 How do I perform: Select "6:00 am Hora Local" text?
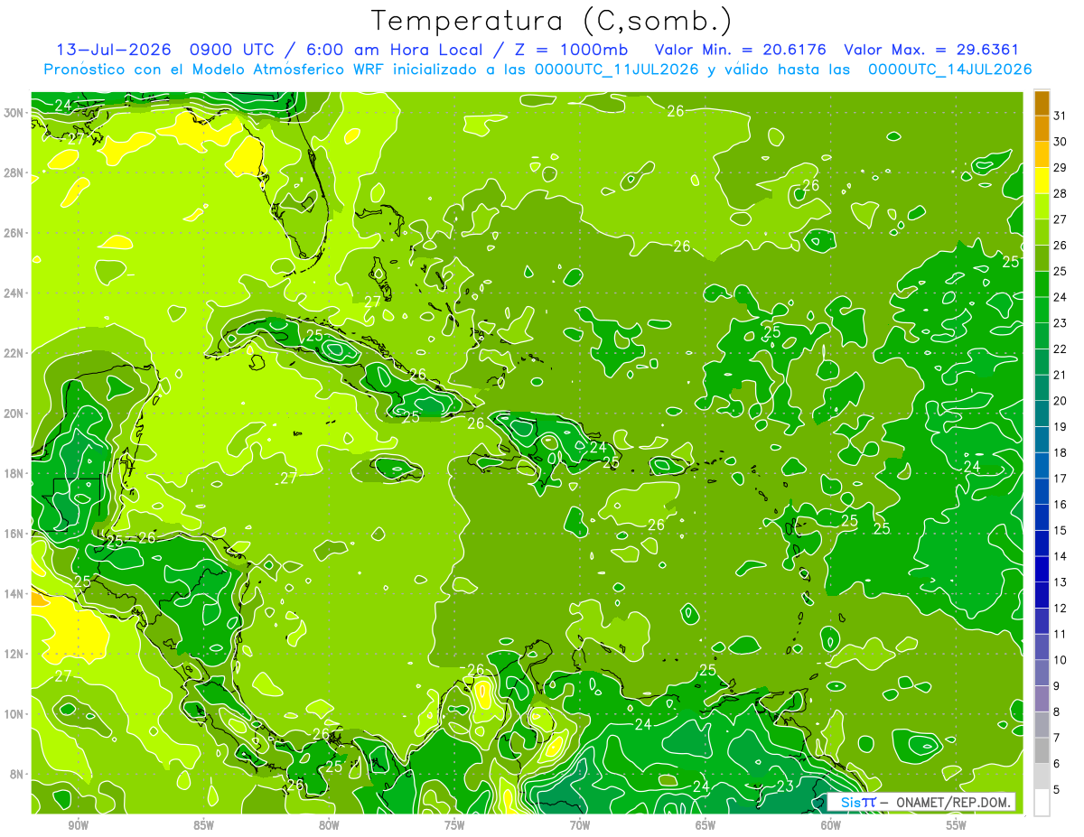394,50
